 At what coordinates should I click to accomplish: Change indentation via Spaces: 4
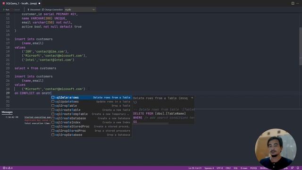pyautogui.click(x=209, y=168)
